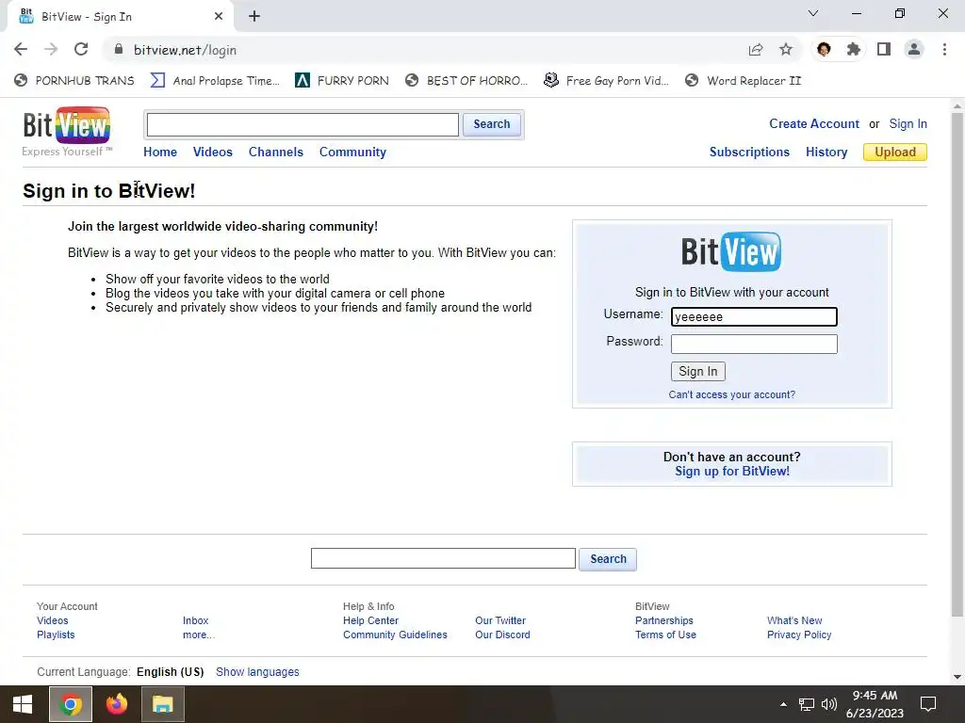The width and height of the screenshot is (965, 723).
Task: Open File Explorer from taskbar
Action: coord(162,704)
